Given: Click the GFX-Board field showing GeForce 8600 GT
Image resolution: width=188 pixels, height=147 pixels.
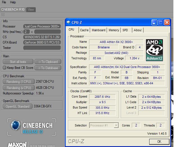Looking at the screenshot, I should tap(42, 42).
